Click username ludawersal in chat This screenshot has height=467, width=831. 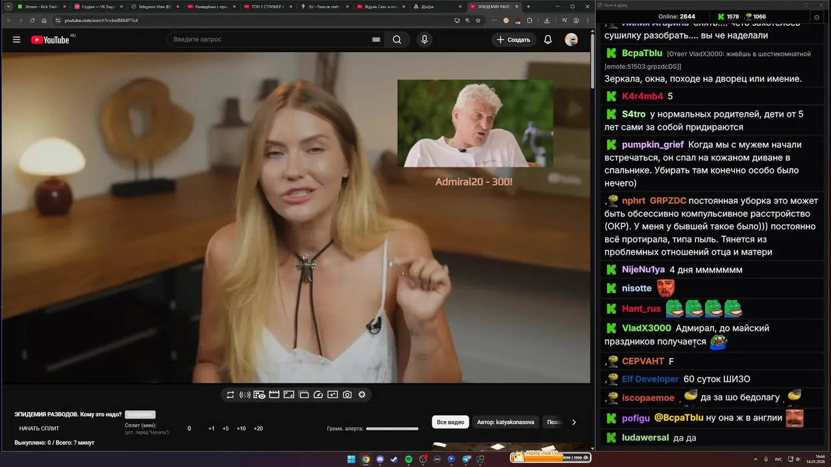(x=645, y=438)
